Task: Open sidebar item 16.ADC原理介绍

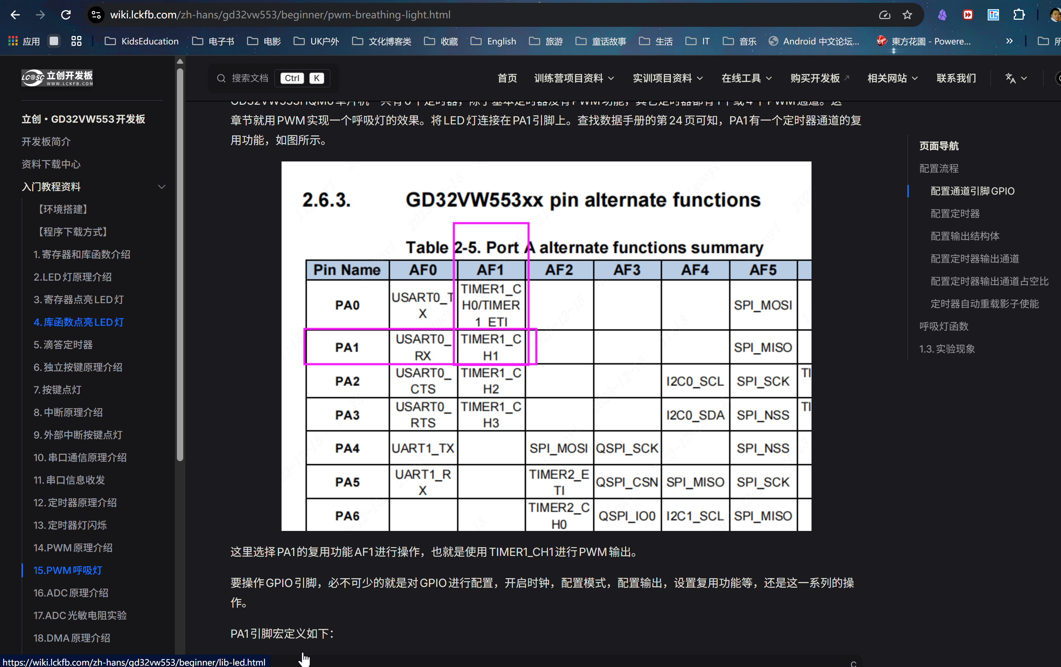Action: (70, 593)
